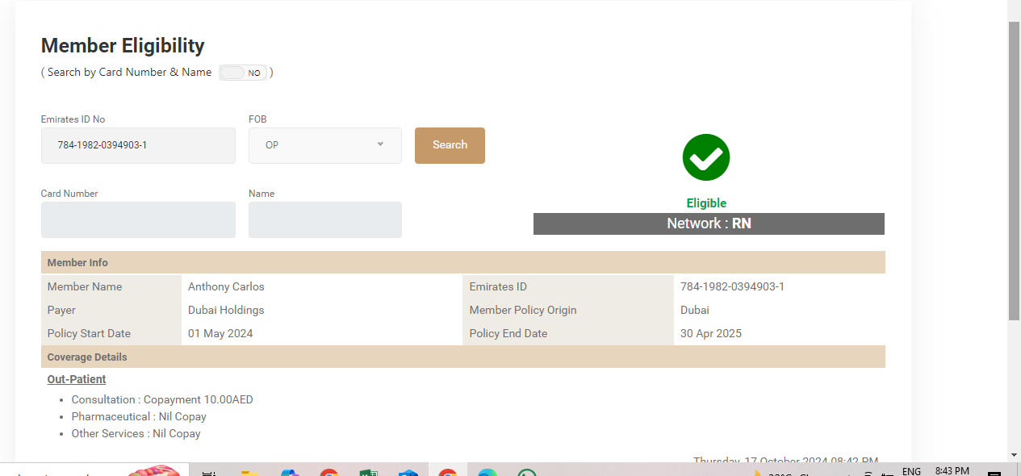Click the Payer label cell
Viewport: 1021px width, 476px height.
[111, 310]
